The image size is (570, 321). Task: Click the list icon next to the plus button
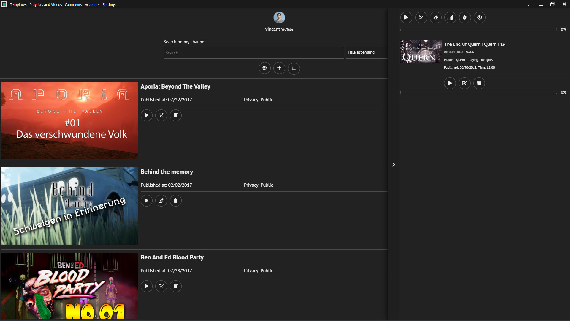294,68
